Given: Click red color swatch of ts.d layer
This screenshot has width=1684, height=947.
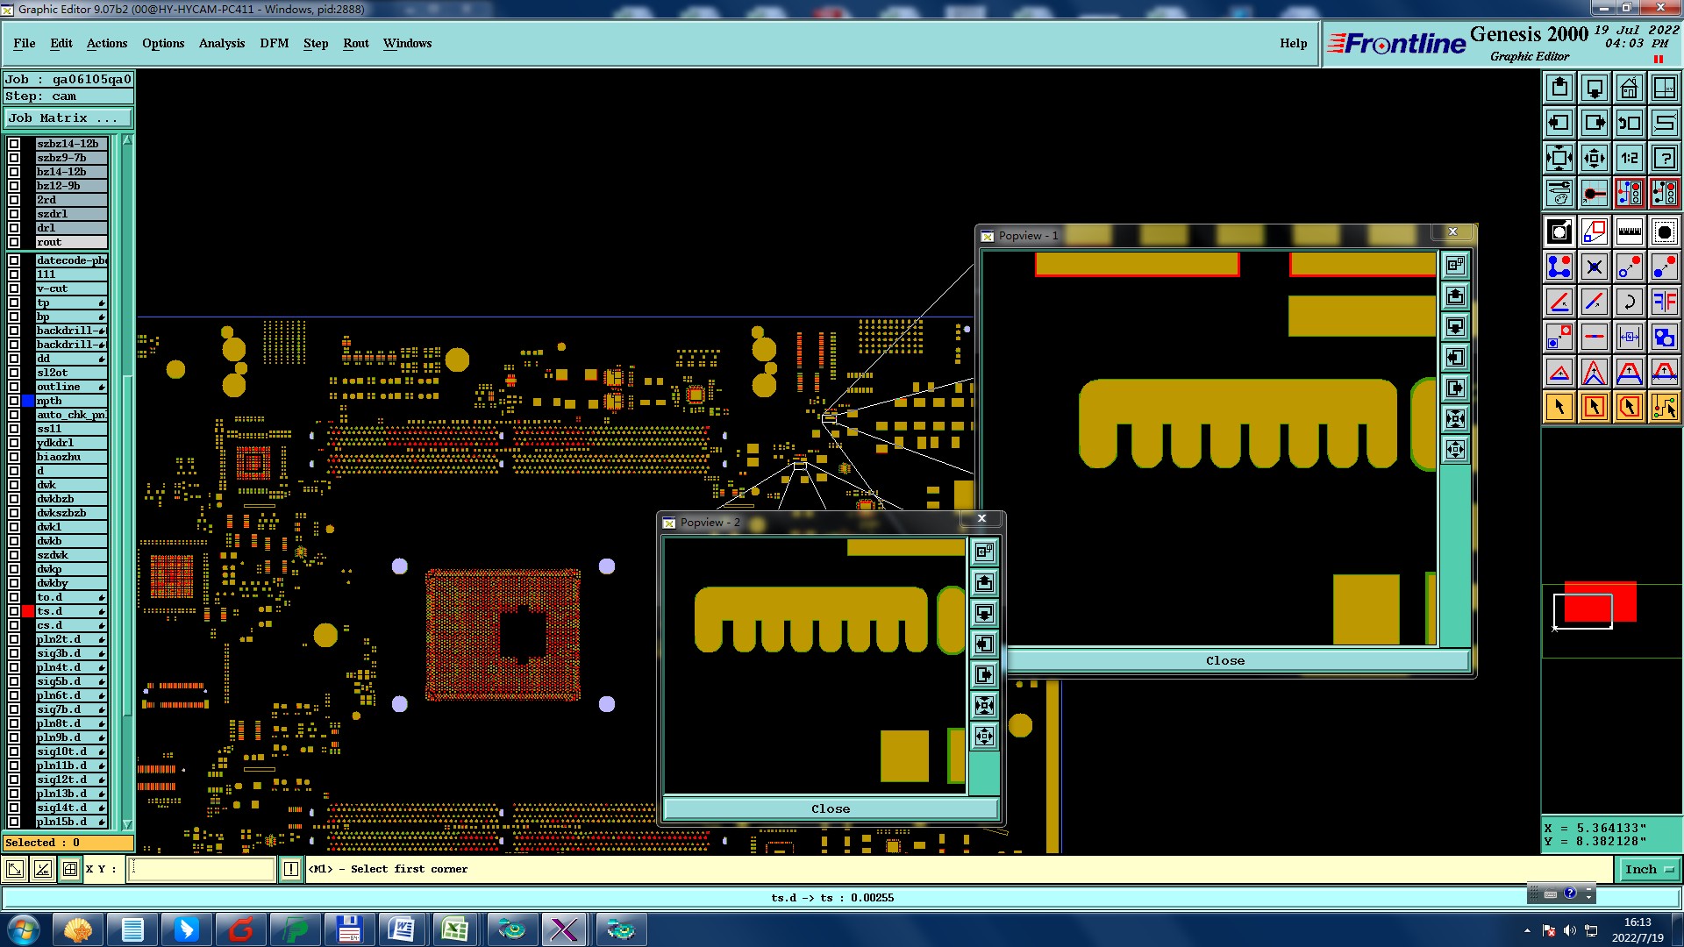Looking at the screenshot, I should click(x=28, y=611).
